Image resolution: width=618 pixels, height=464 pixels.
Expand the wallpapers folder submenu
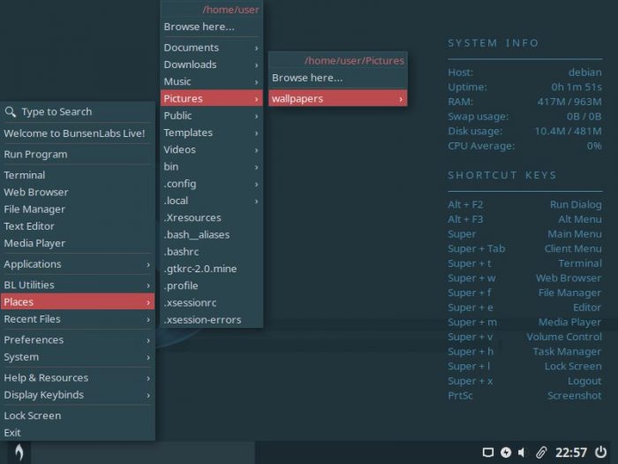(x=337, y=99)
